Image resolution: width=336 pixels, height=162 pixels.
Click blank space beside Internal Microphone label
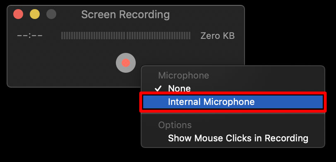[x=288, y=102]
